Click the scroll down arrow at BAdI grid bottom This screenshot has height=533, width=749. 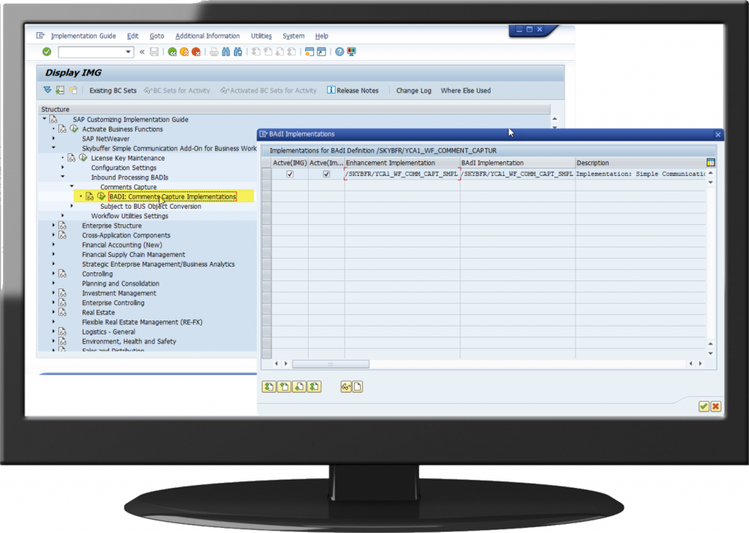(x=710, y=353)
